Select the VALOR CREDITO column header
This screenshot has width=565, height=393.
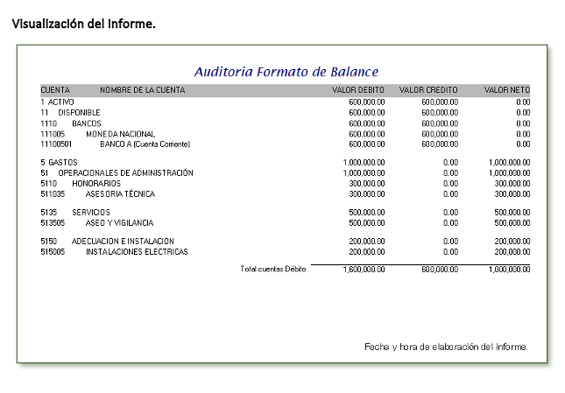click(429, 90)
